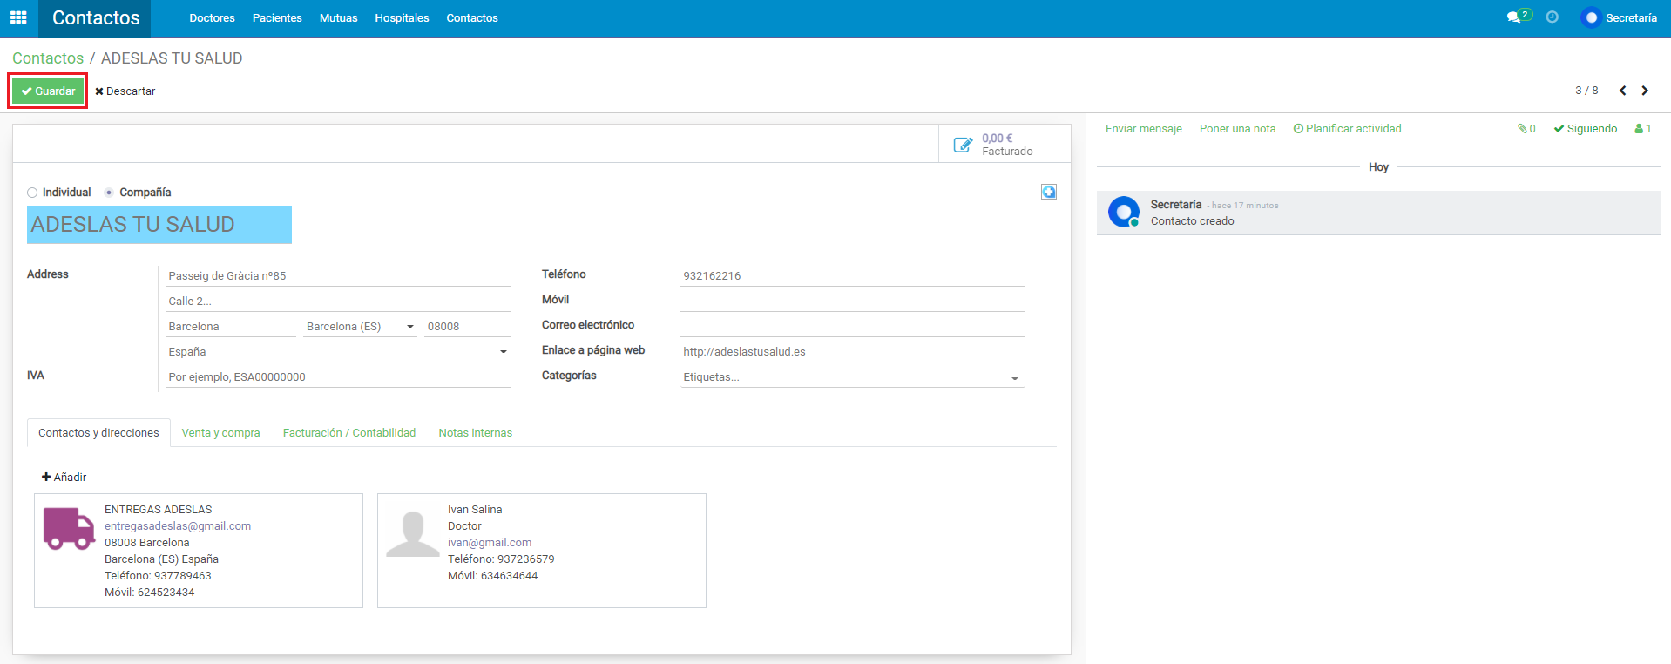Open the activities clock icon

pos(1552,17)
